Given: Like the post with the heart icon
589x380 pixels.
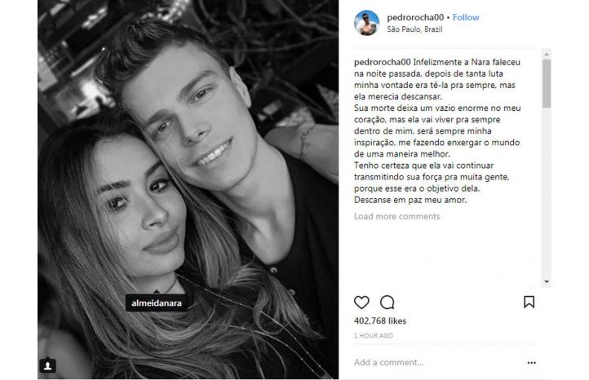Looking at the screenshot, I should coord(361,303).
